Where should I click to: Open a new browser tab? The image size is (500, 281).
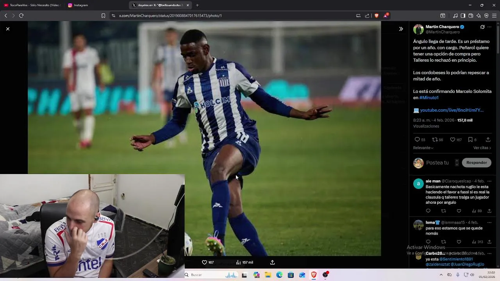point(197,5)
